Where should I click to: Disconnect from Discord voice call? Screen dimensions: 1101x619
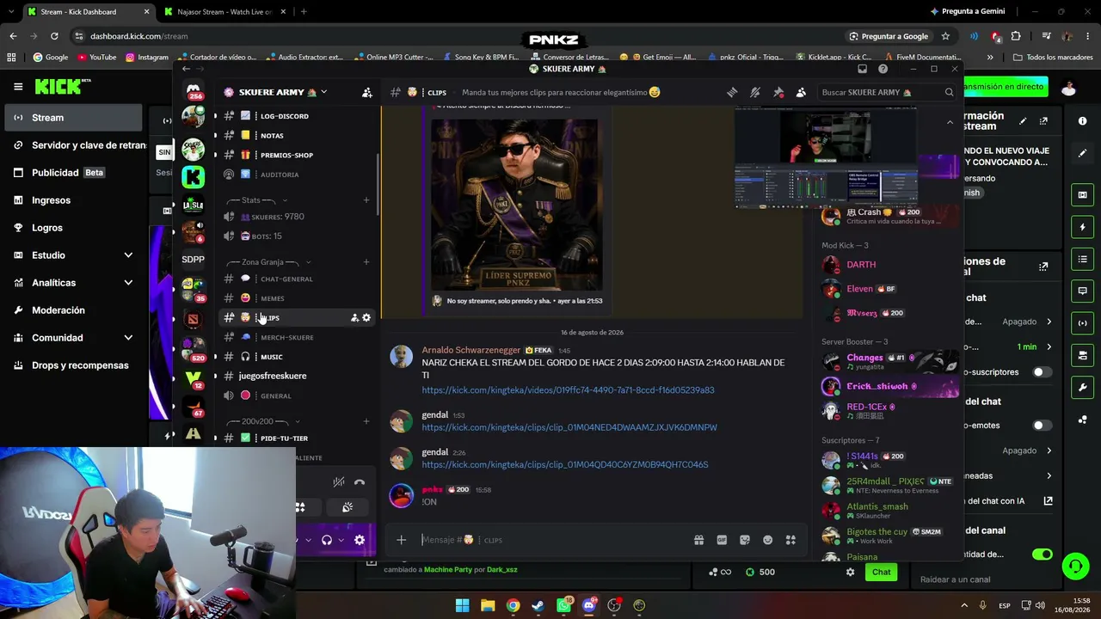click(x=360, y=482)
